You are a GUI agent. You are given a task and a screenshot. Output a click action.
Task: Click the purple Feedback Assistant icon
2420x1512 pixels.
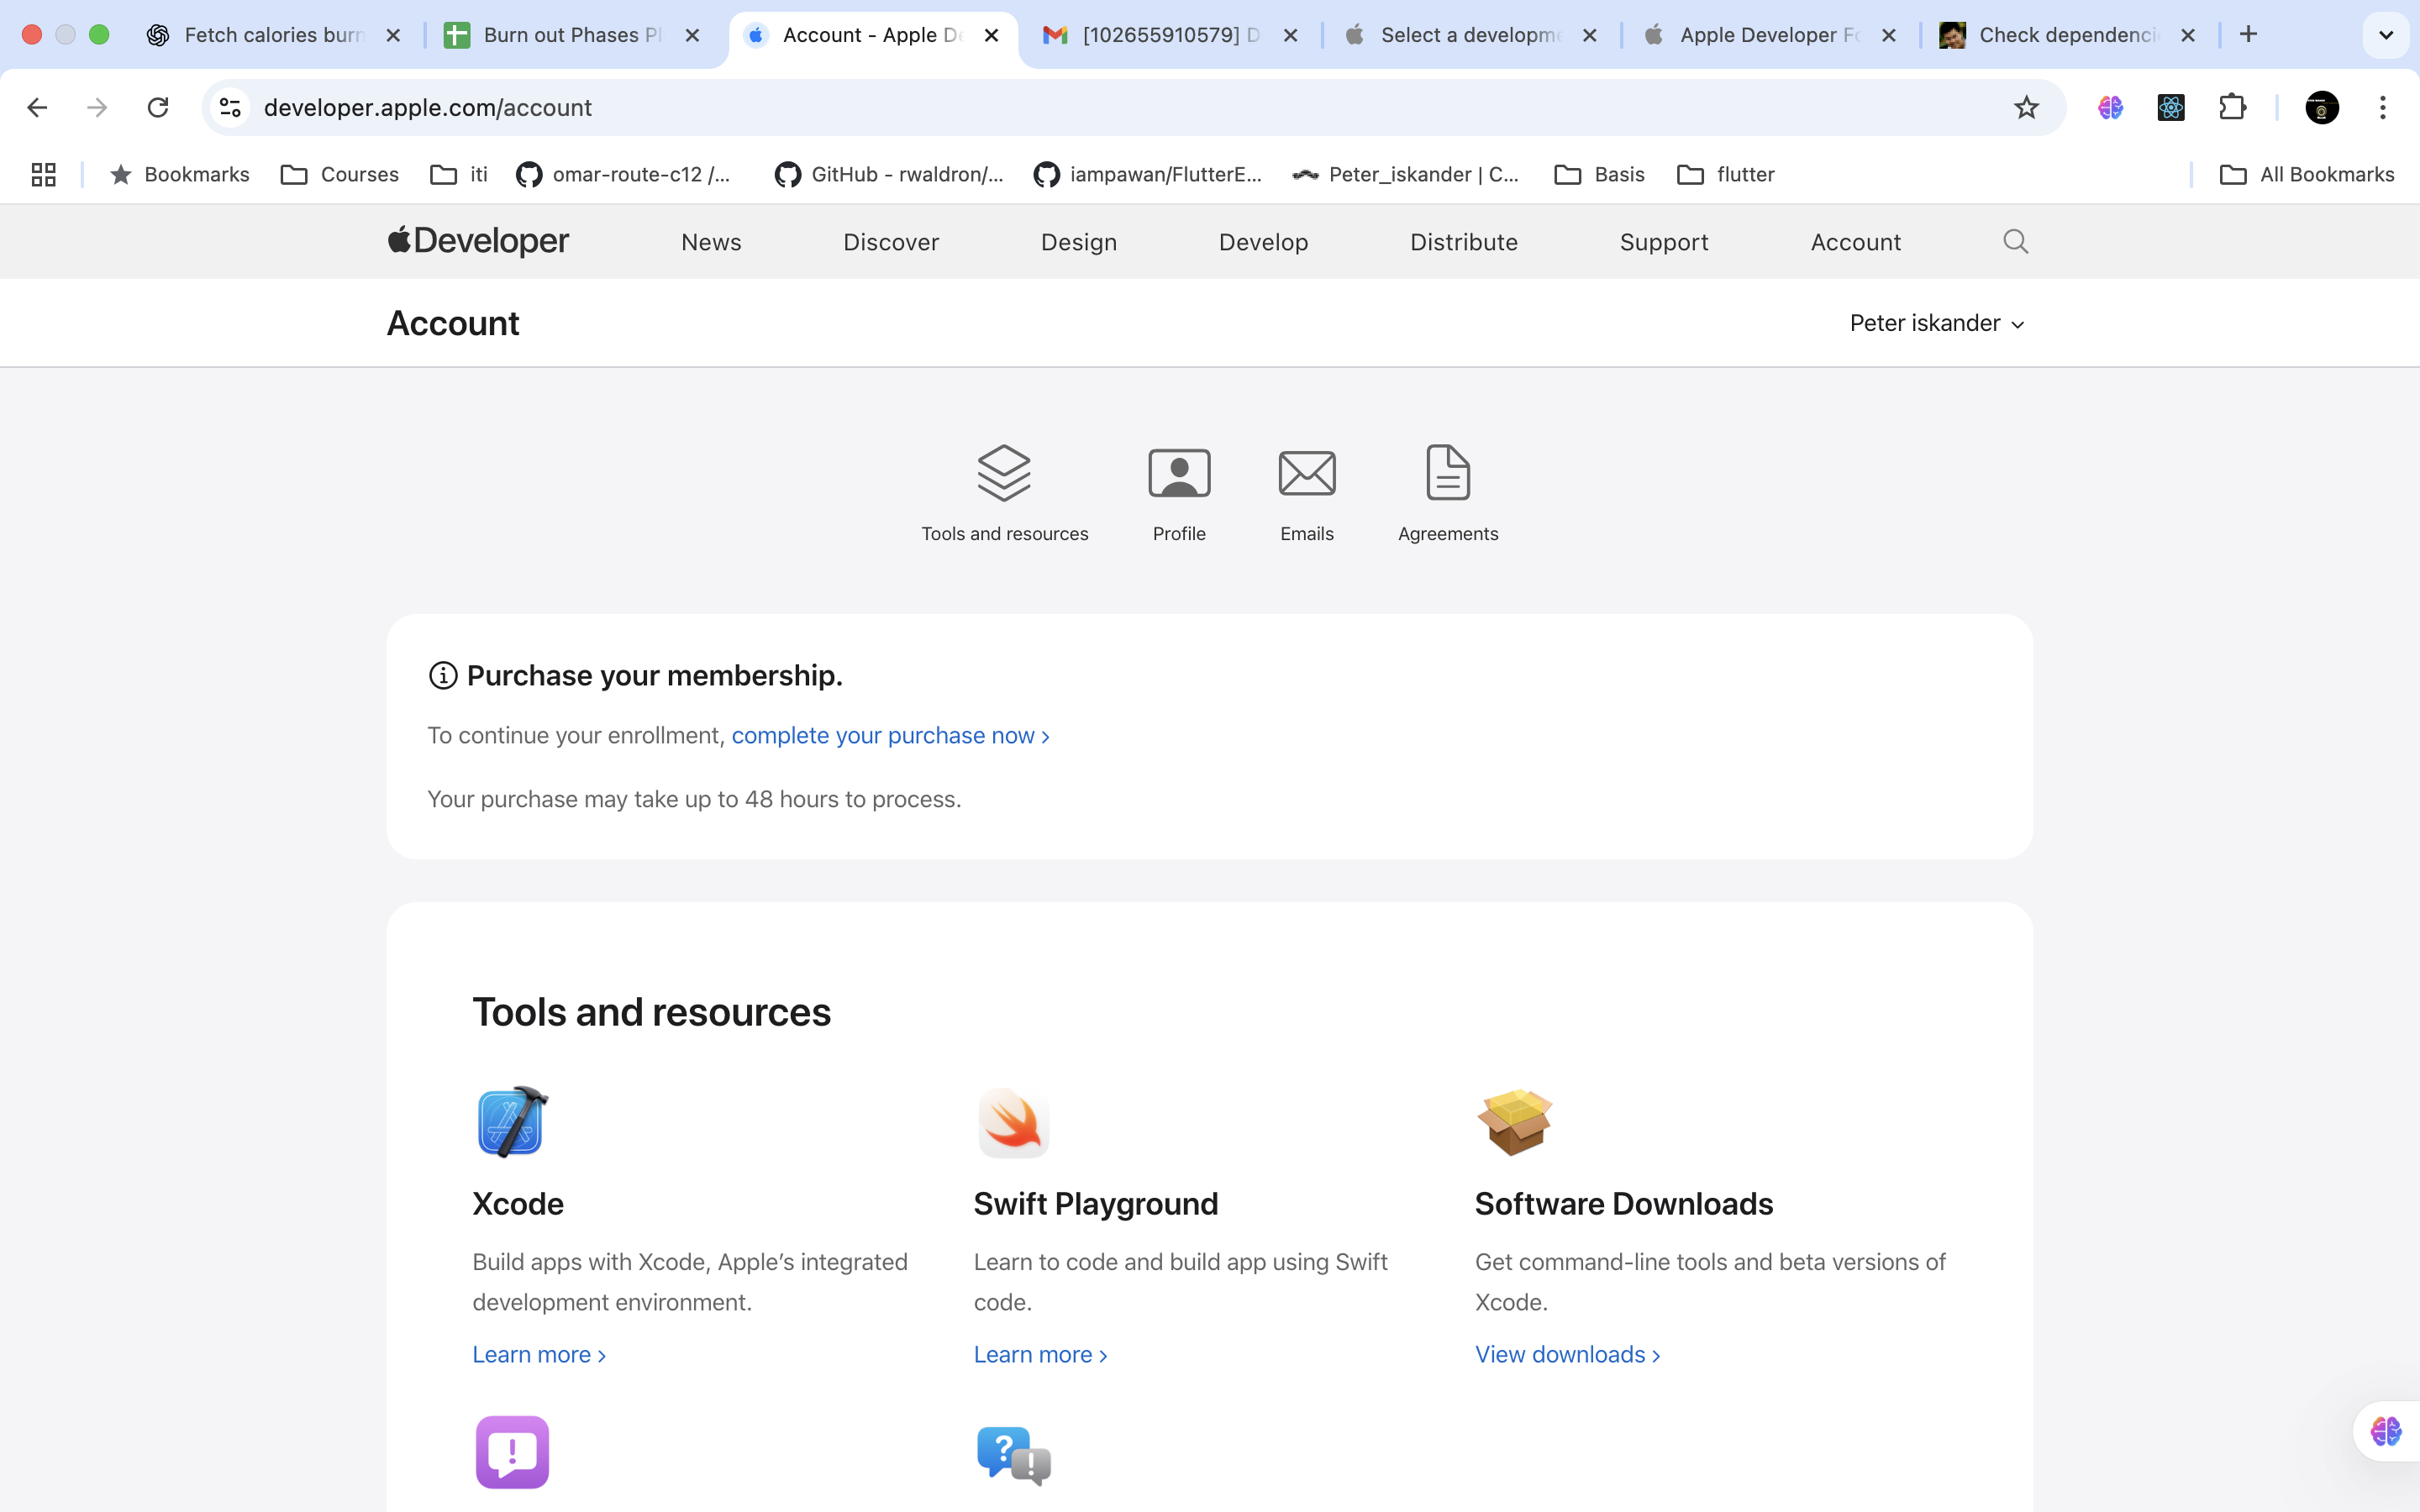click(x=512, y=1452)
